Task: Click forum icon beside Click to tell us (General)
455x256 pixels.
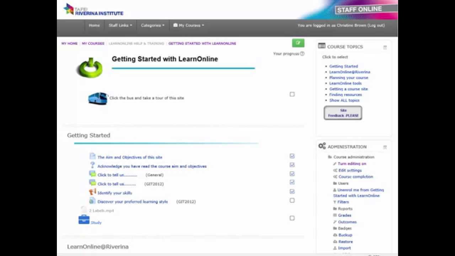Action: point(92,174)
